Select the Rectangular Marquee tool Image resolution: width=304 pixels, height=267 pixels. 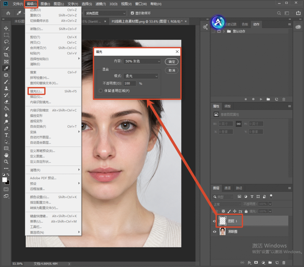click(x=6, y=35)
